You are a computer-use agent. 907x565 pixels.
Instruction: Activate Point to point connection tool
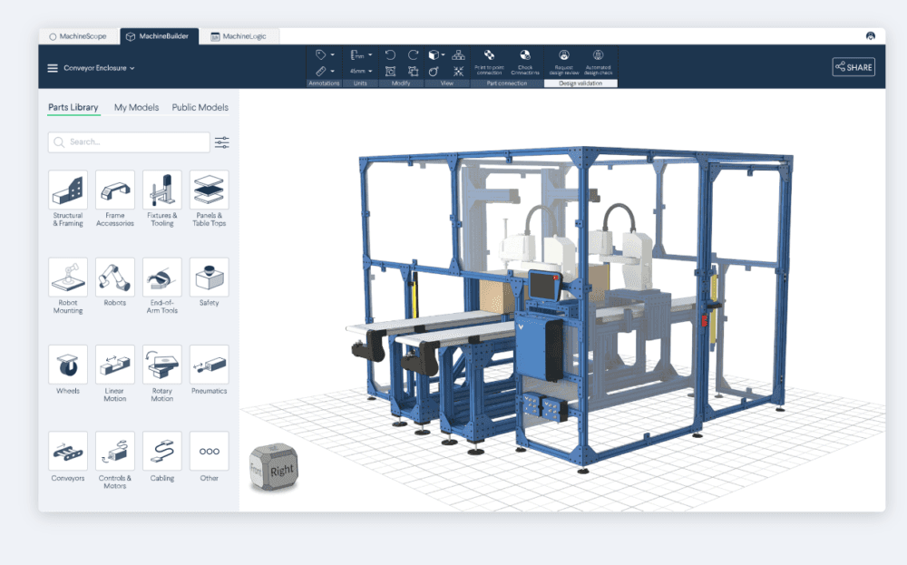pos(489,62)
